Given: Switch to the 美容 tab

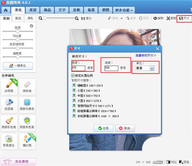Looking at the screenshot, I should click(x=33, y=10).
